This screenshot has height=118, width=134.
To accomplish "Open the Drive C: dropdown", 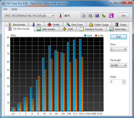I will (118, 49).
